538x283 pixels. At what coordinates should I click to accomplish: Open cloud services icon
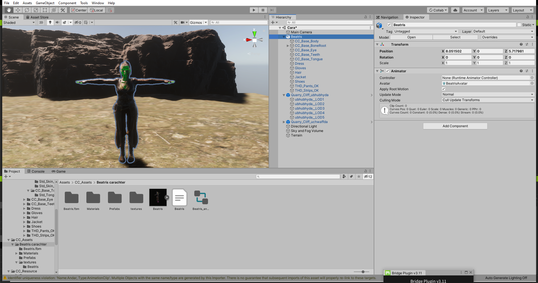(455, 10)
